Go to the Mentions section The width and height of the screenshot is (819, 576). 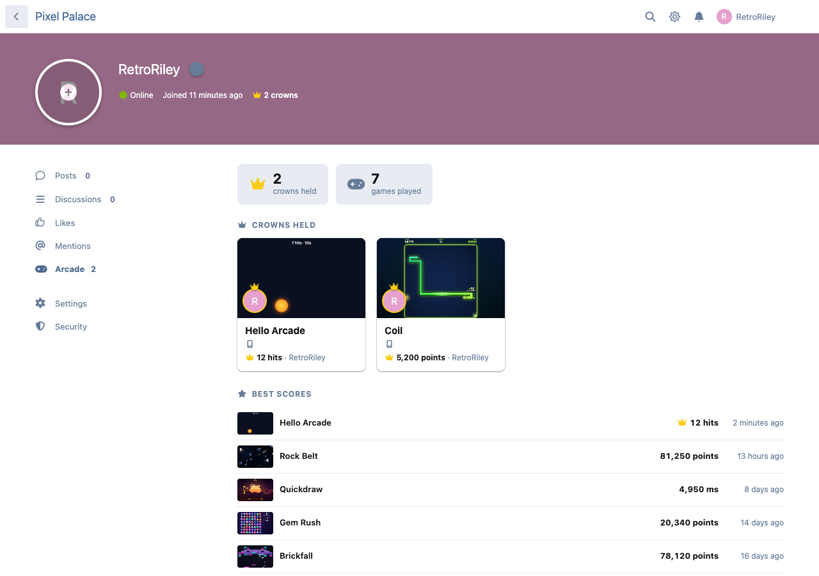pos(63,246)
